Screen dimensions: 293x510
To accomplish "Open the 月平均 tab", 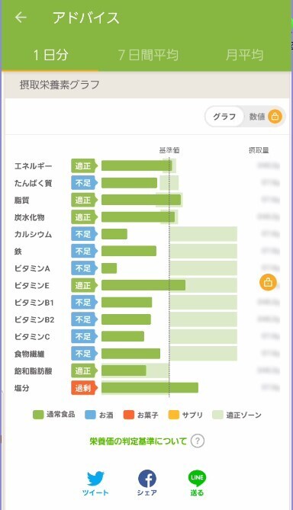I will (244, 55).
